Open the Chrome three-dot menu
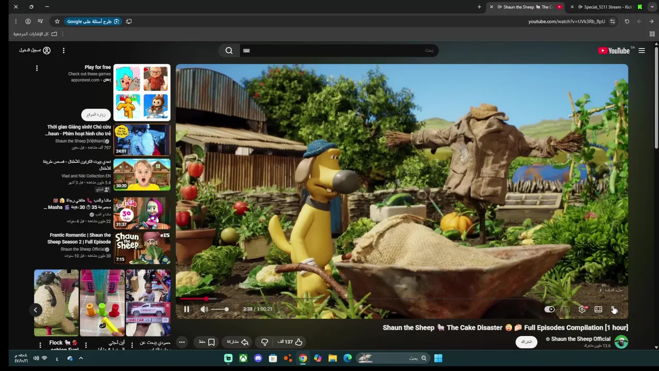This screenshot has height=371, width=659. tap(16, 22)
